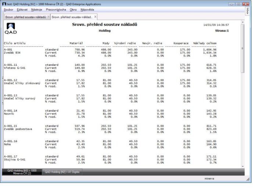The height and width of the screenshot is (195, 259).
Task: Click material value 700.96
Action: 80,50
